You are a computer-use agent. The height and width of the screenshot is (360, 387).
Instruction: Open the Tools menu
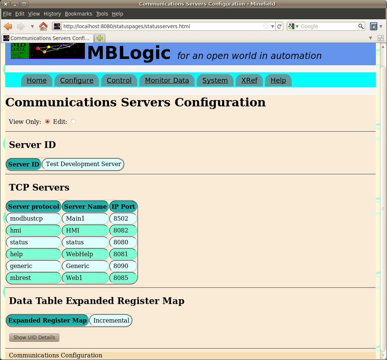click(x=102, y=14)
